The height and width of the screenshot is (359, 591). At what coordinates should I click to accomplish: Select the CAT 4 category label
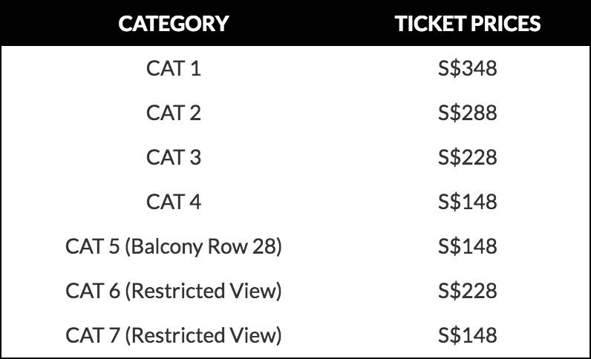(x=174, y=202)
